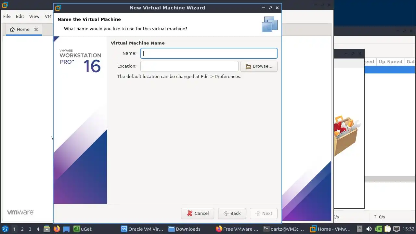Image resolution: width=416 pixels, height=234 pixels.
Task: Open the File menu in VMware window
Action: [x=7, y=16]
